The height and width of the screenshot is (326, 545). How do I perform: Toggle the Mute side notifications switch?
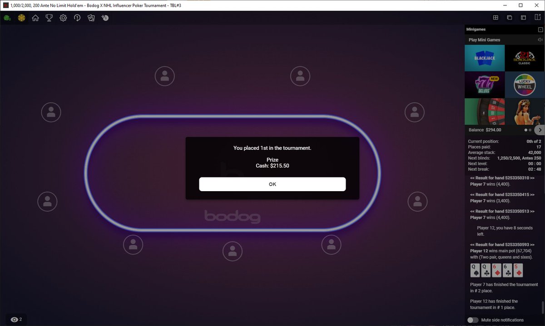click(x=473, y=320)
